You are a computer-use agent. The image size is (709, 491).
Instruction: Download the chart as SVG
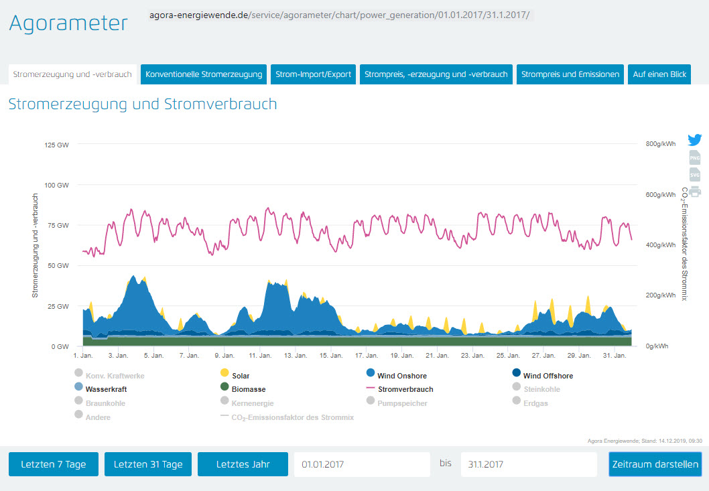pos(694,174)
